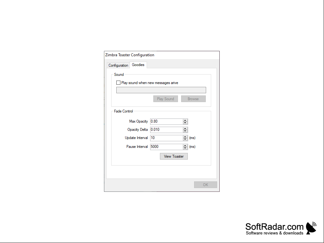The height and width of the screenshot is (243, 324).
Task: Click the sound file path field
Action: click(161, 90)
